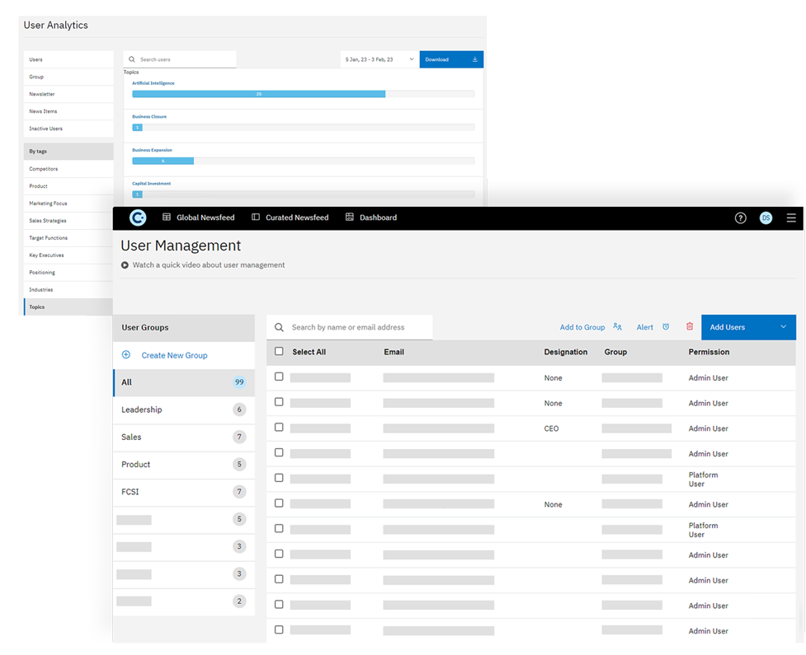Check the last visible Admin User row

click(279, 629)
